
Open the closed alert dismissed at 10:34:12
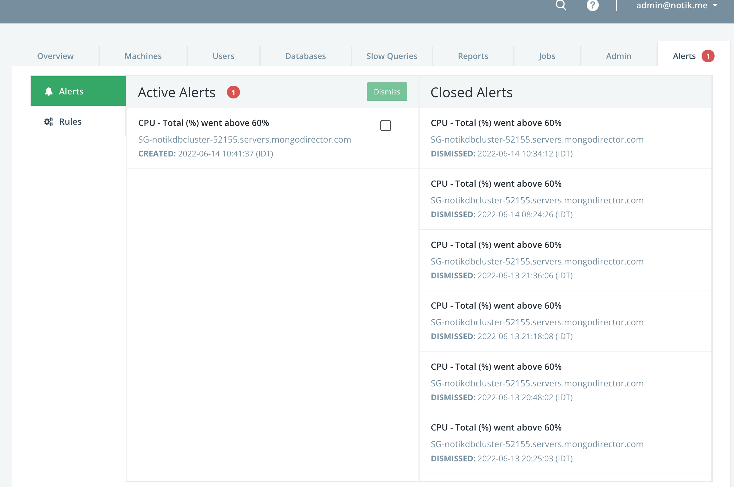pyautogui.click(x=496, y=123)
